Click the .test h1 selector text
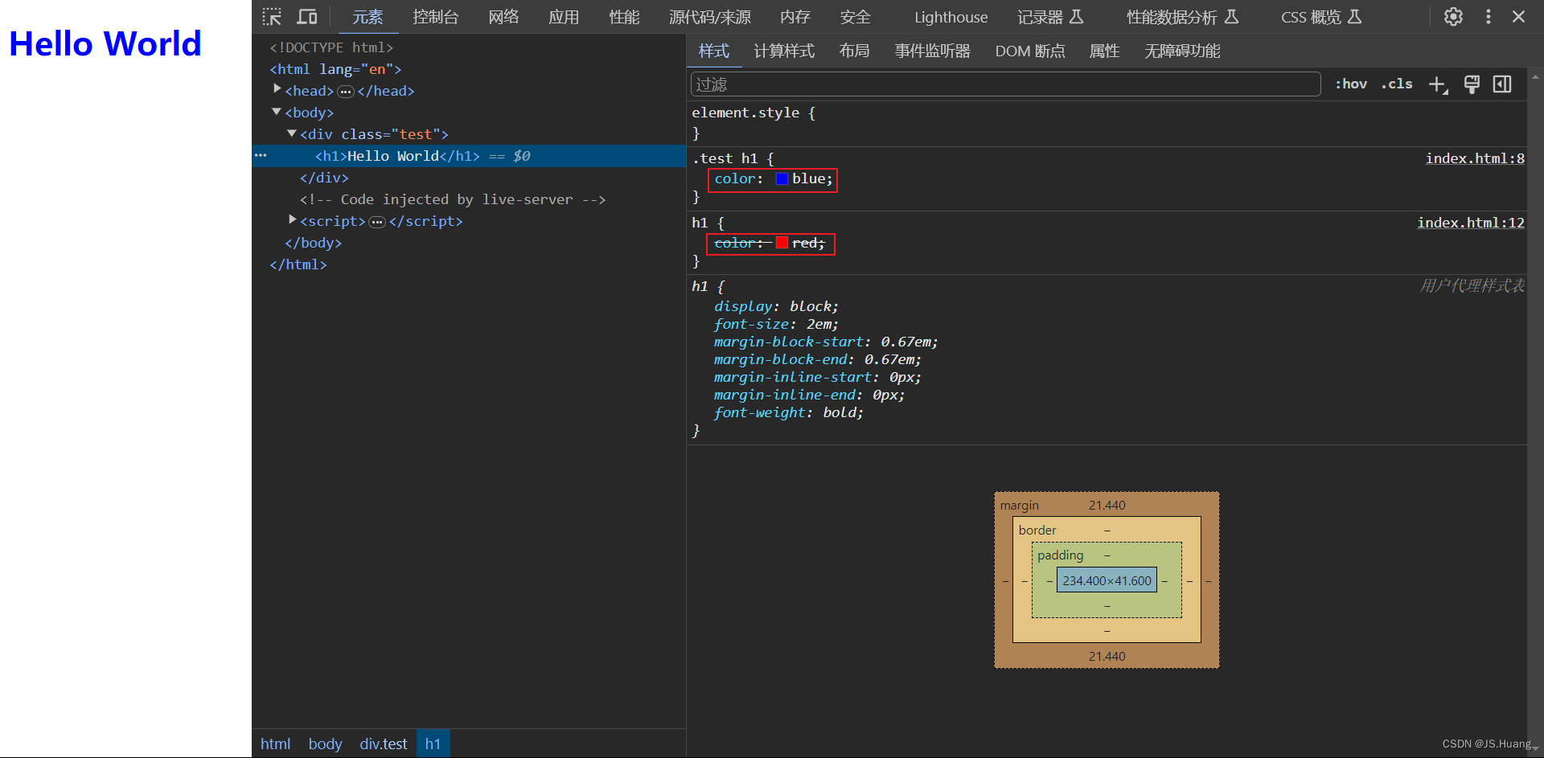Viewport: 1544px width, 758px height. pos(725,158)
